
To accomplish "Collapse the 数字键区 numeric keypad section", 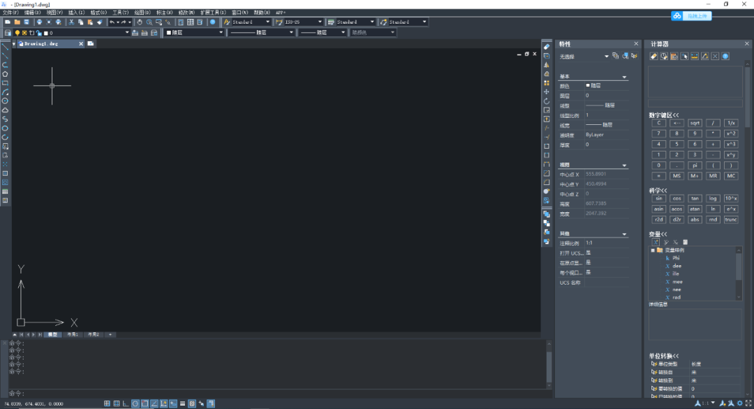I will 664,115.
